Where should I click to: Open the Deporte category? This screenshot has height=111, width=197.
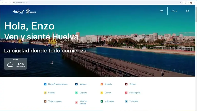click(x=83, y=92)
